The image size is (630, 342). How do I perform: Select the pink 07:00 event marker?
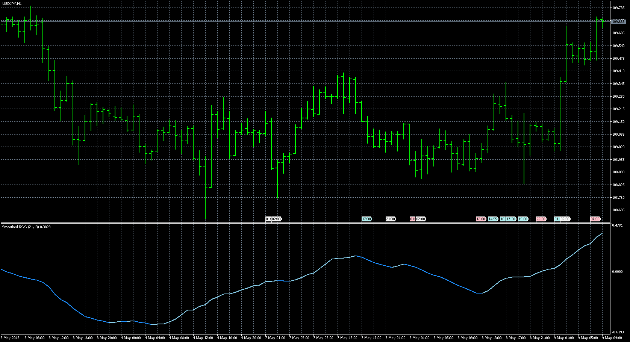(x=595, y=219)
